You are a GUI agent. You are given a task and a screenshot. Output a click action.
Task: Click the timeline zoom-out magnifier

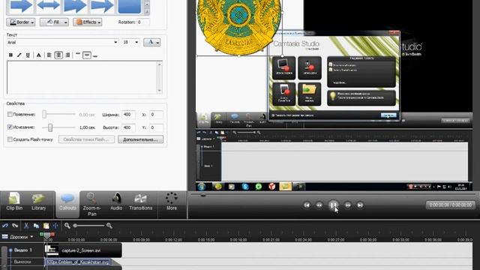click(67, 226)
